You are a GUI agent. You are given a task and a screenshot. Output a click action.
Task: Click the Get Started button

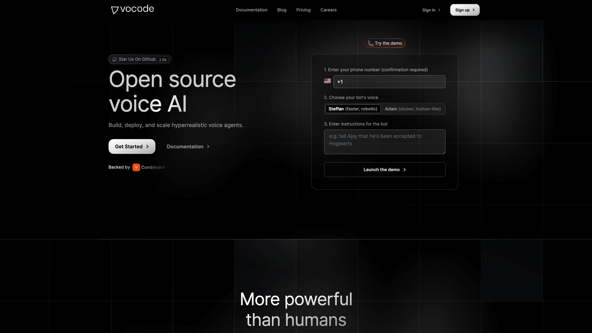click(132, 146)
